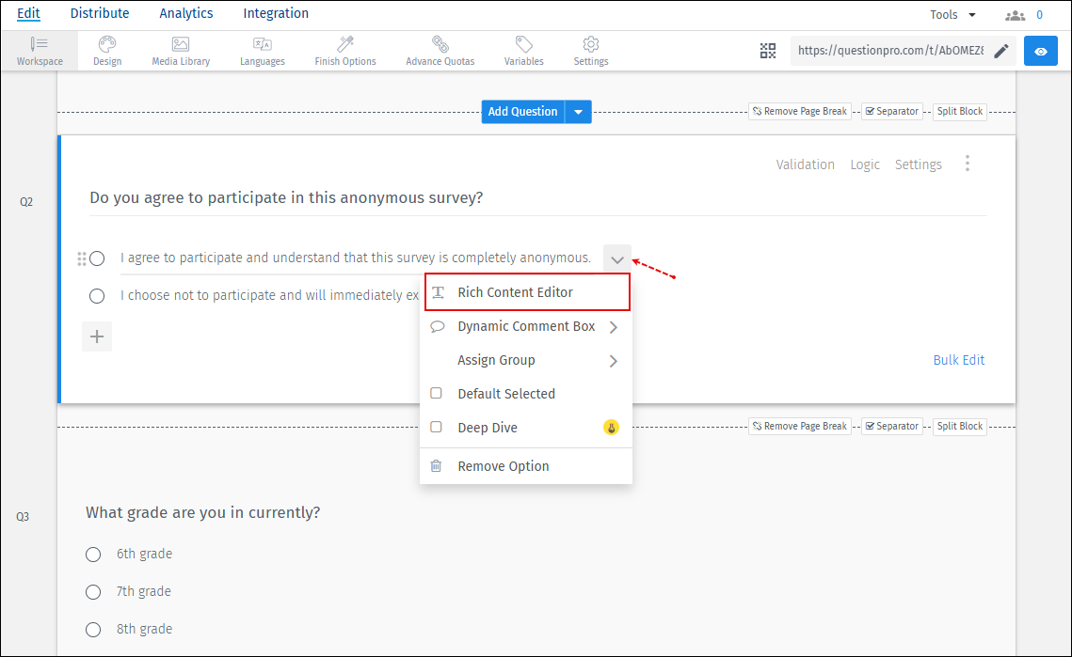This screenshot has height=657, width=1072.
Task: Preview the survey with the eye button
Action: (1040, 51)
